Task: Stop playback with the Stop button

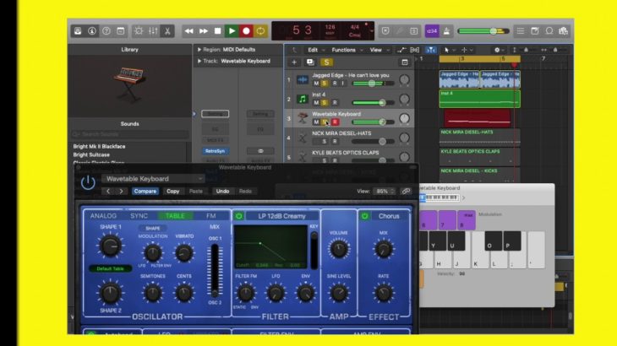Action: tap(217, 31)
